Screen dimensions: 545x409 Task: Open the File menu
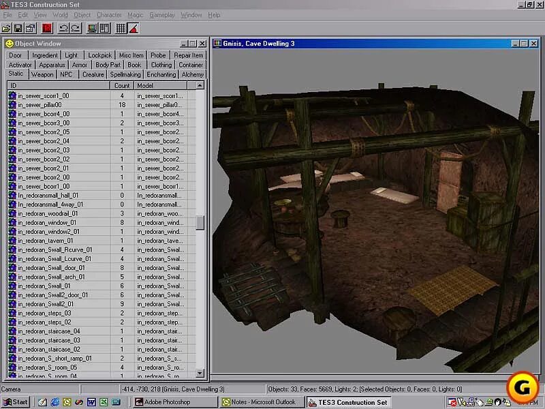7,15
